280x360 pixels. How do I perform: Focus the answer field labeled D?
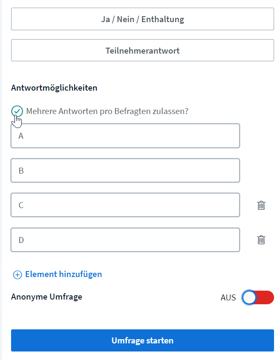[x=125, y=240]
